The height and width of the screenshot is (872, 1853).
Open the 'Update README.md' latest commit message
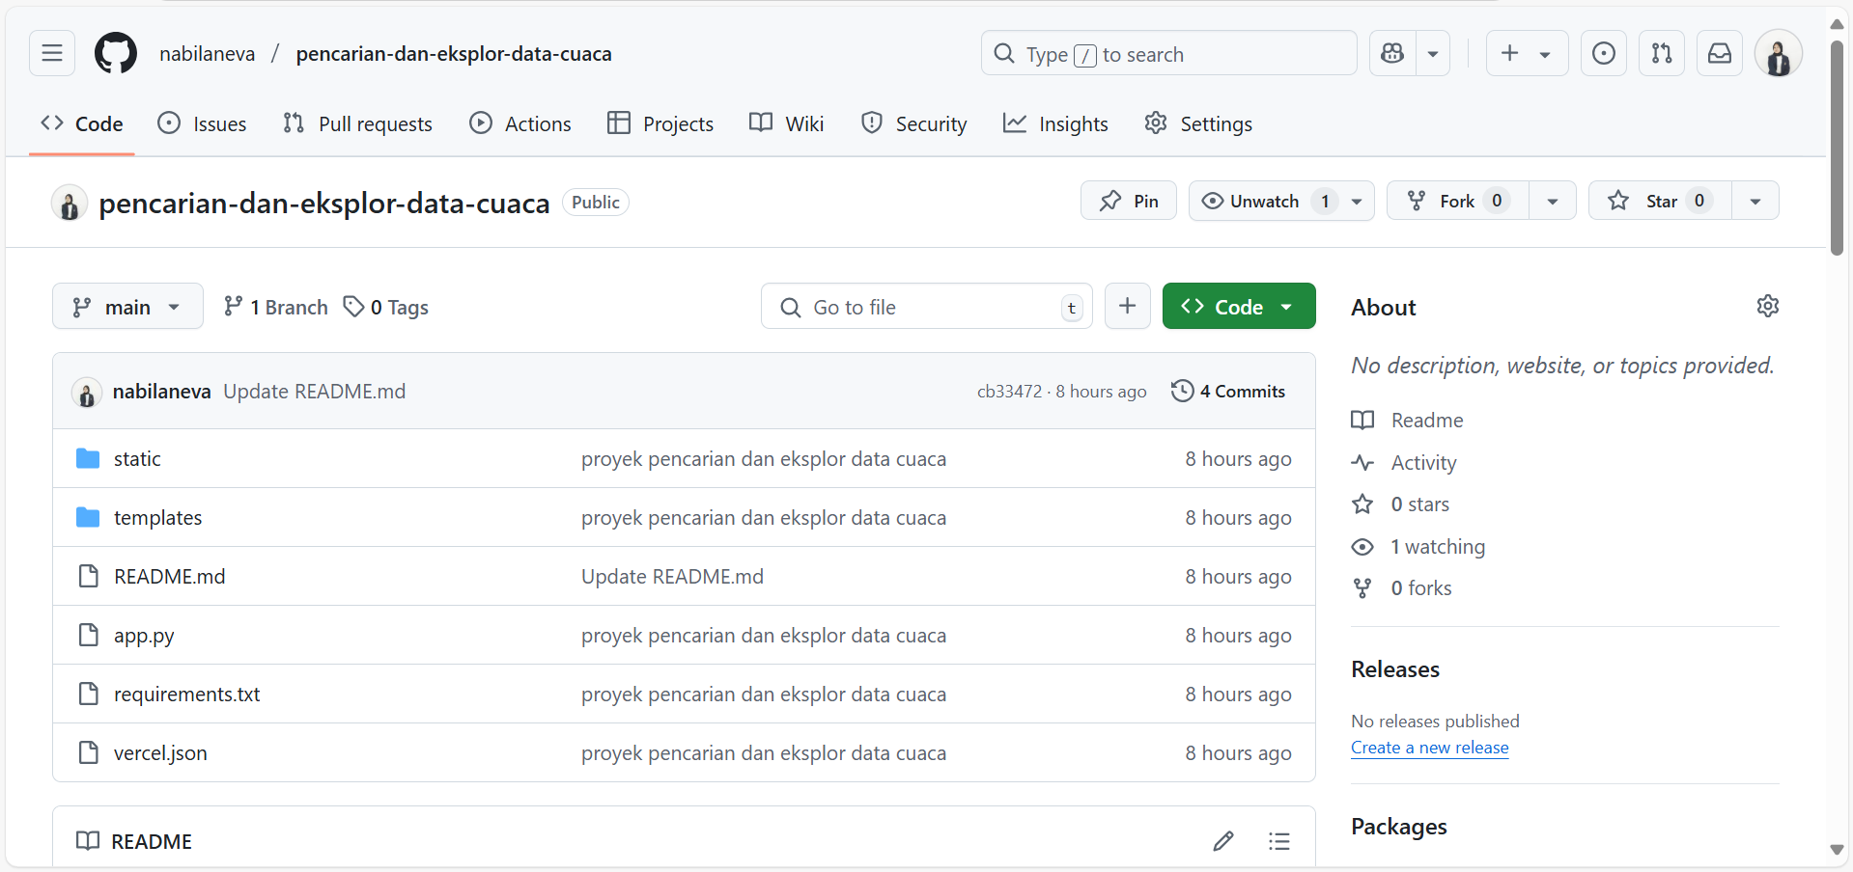click(x=315, y=391)
